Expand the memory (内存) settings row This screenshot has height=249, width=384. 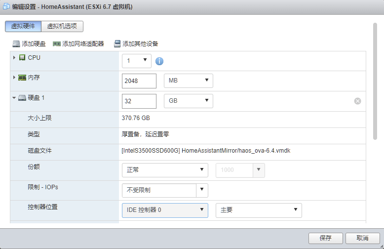pos(14,78)
